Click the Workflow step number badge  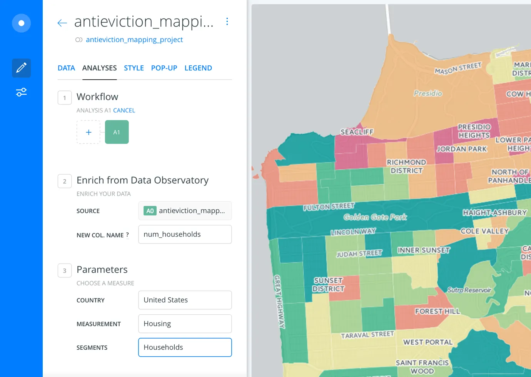click(64, 98)
